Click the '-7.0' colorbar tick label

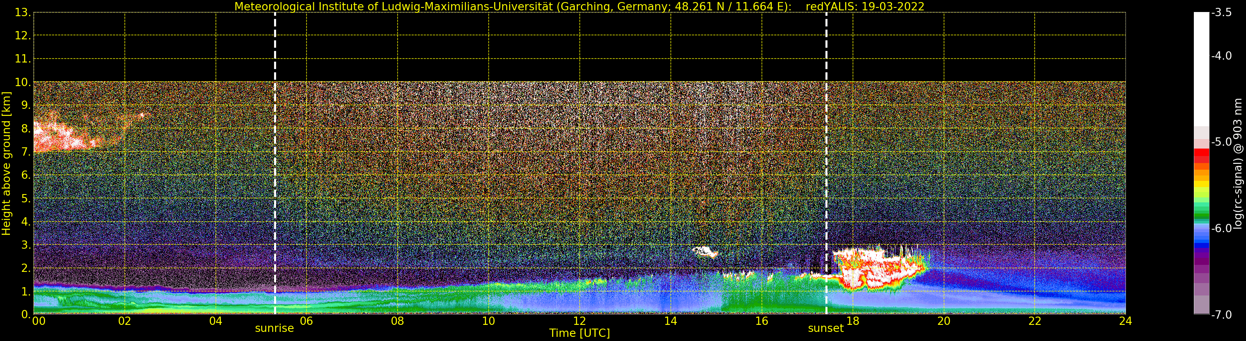point(1221,315)
